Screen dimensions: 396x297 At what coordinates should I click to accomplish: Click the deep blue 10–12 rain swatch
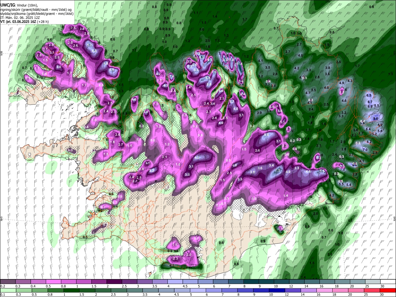[x=277, y=290]
